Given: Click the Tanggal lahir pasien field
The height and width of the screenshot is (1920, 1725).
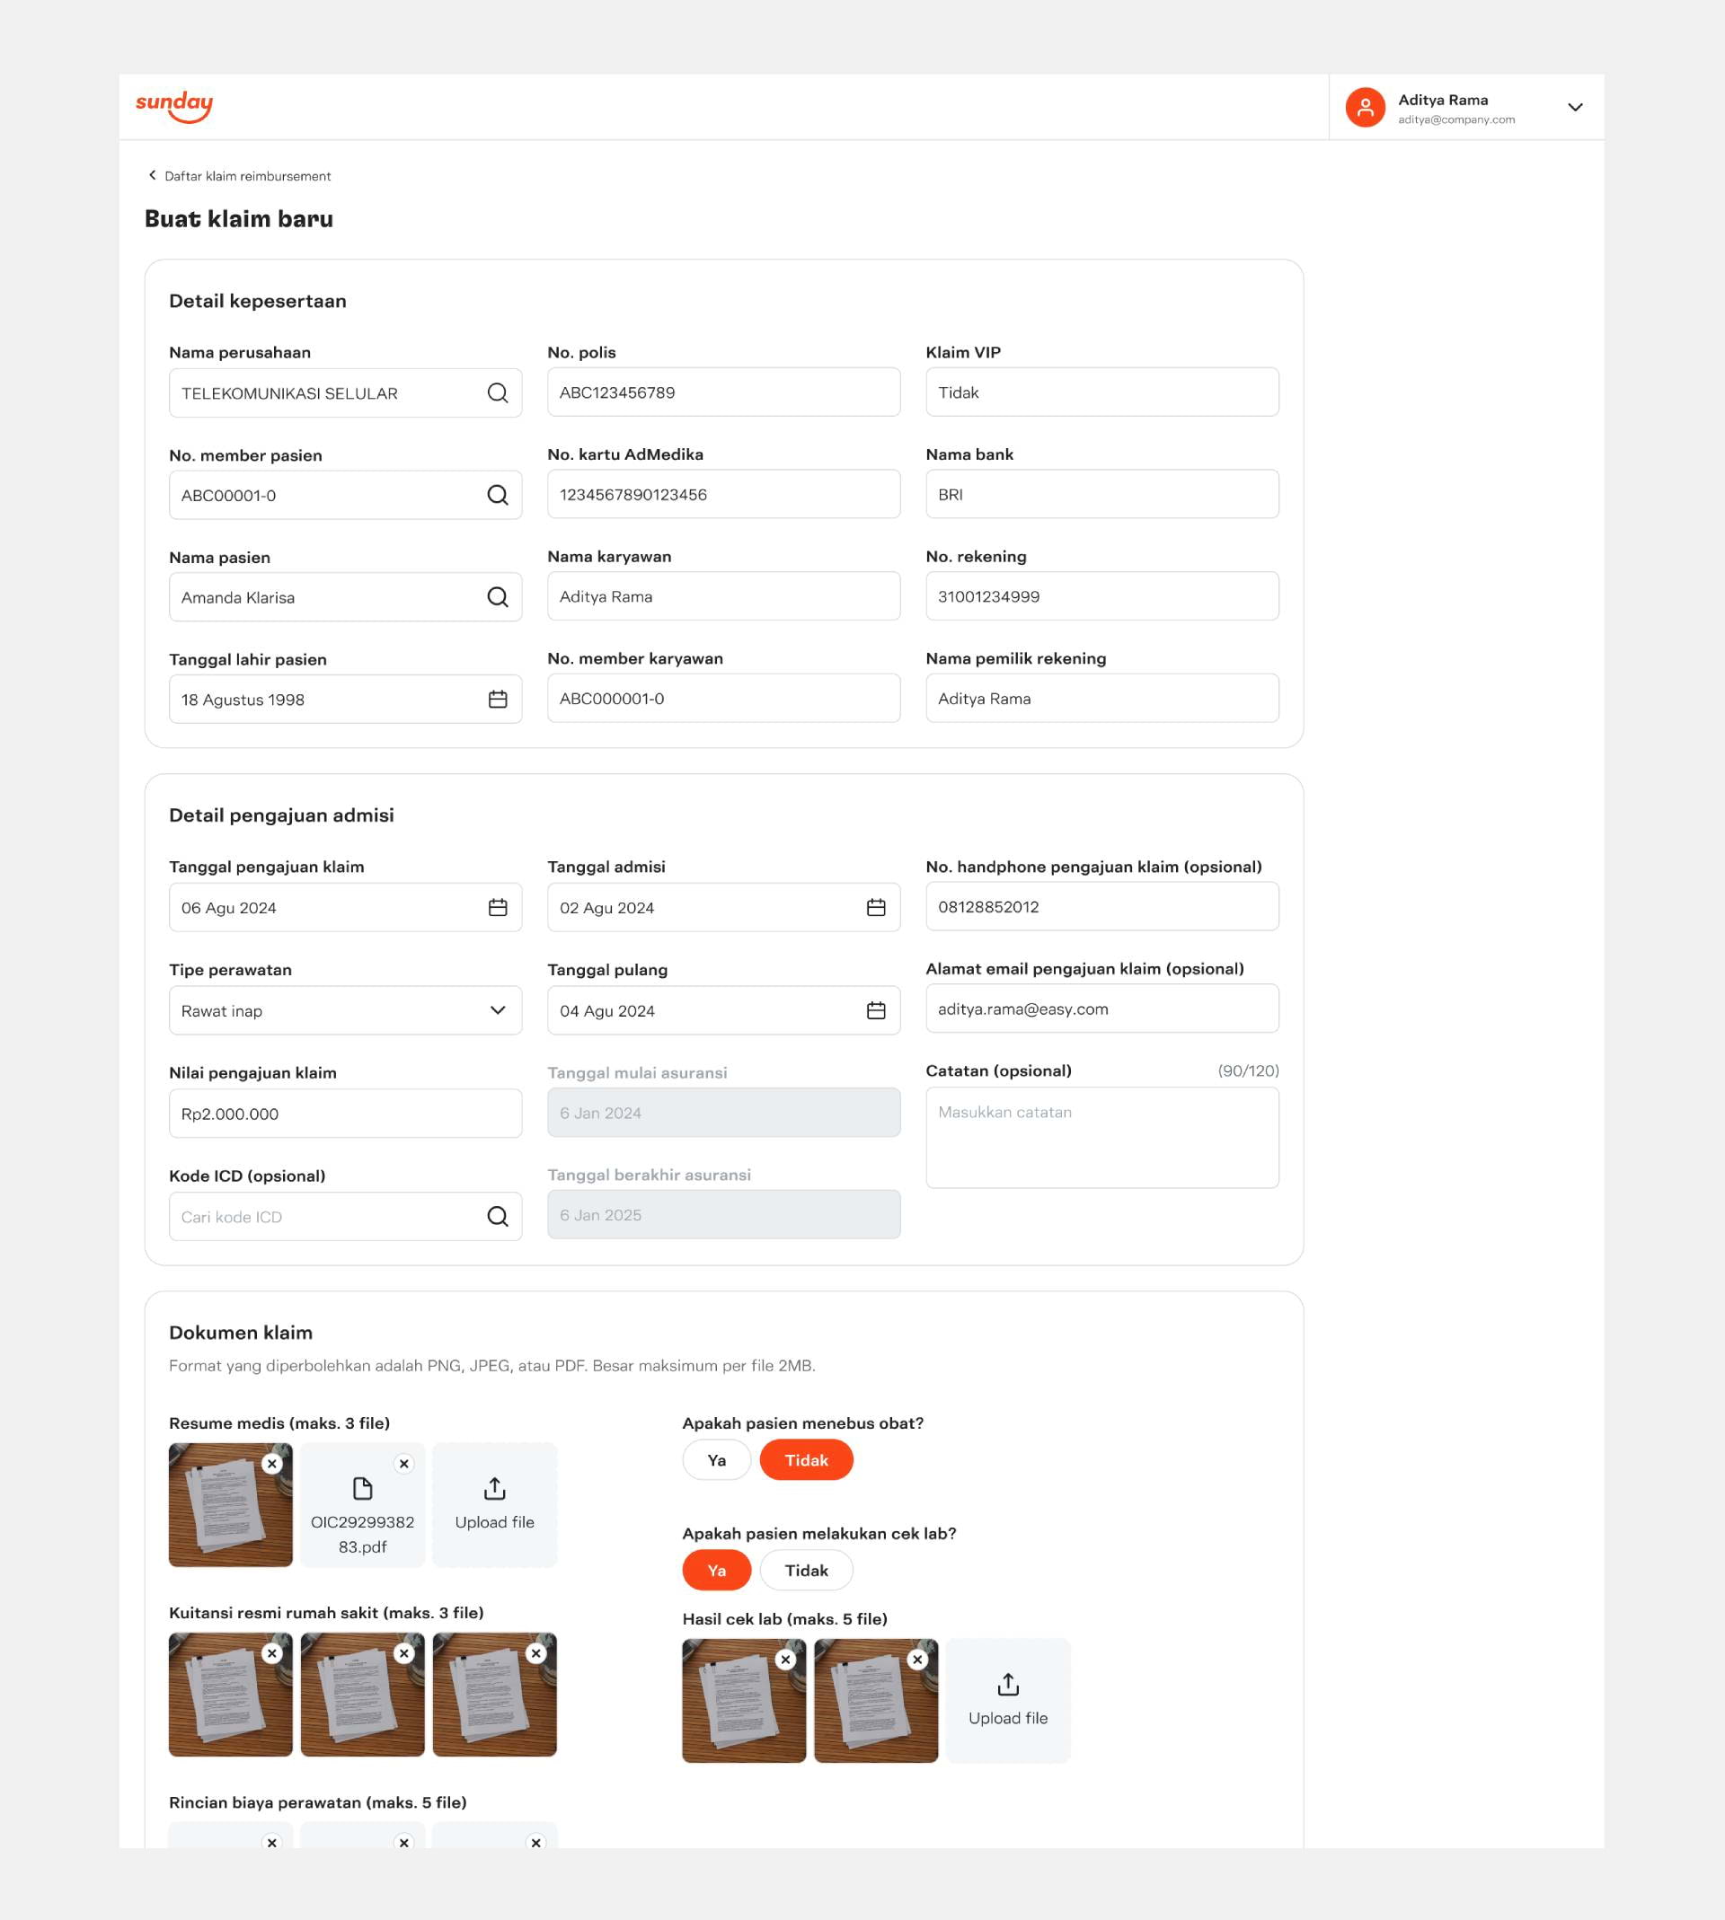Looking at the screenshot, I should point(345,699).
